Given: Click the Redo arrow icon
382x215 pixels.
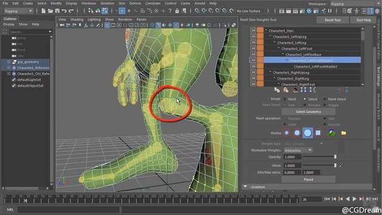Looking at the screenshot, I should [x=71, y=11].
